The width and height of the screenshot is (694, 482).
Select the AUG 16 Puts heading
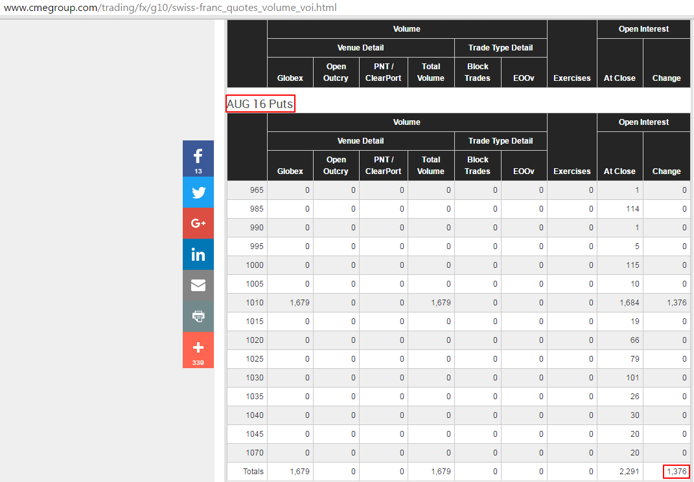click(x=260, y=104)
